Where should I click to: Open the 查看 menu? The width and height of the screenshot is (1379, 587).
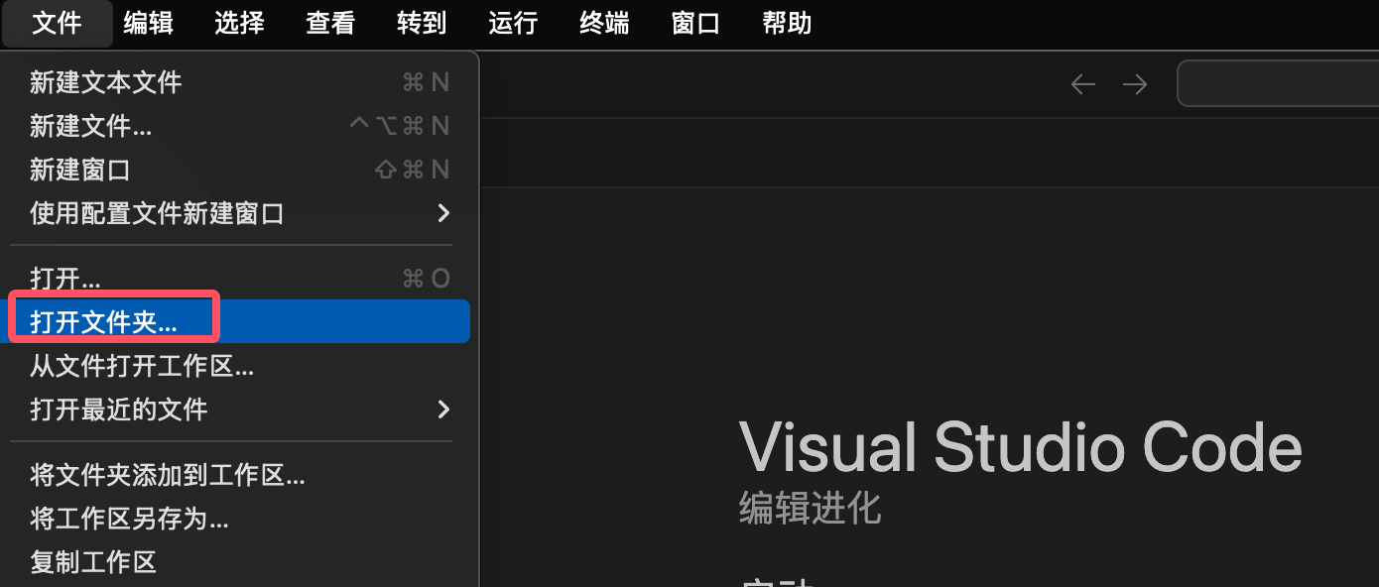point(330,23)
